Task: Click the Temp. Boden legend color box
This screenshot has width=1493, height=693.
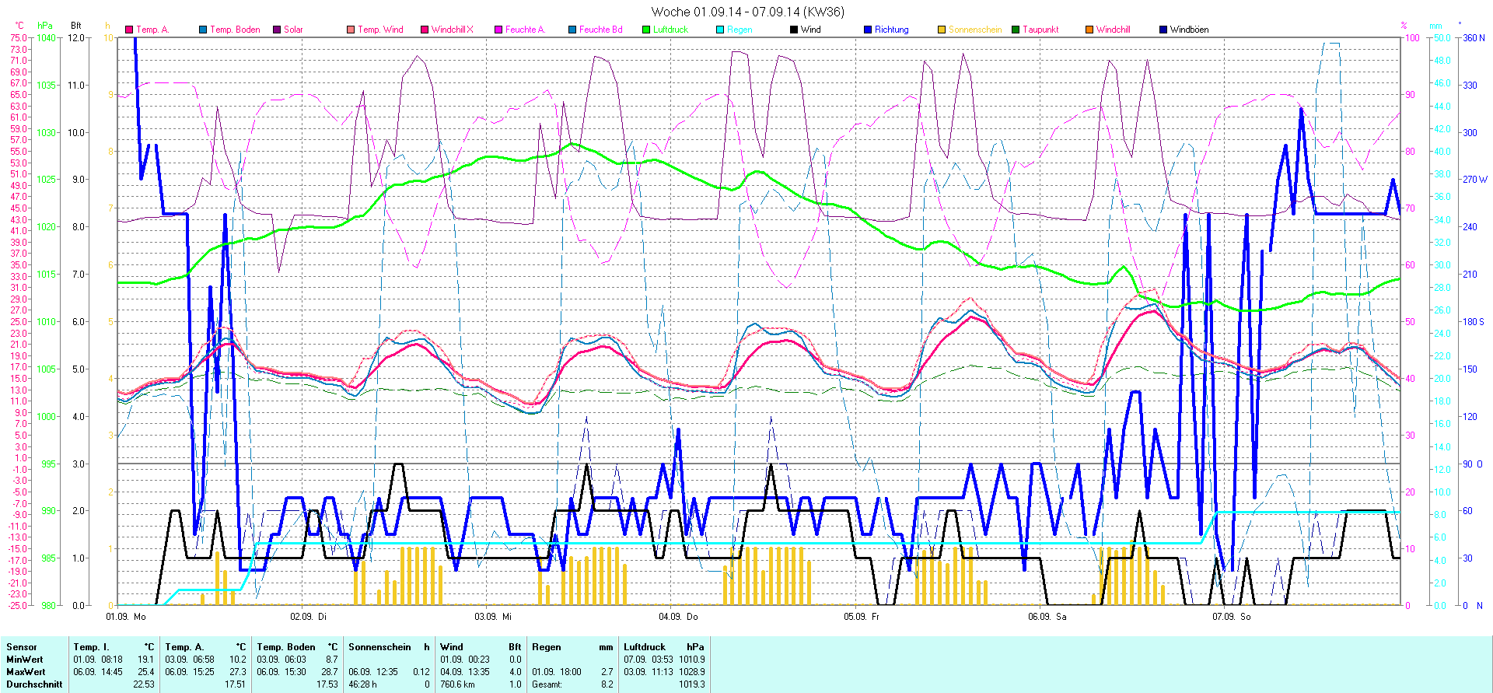Action: point(203,30)
